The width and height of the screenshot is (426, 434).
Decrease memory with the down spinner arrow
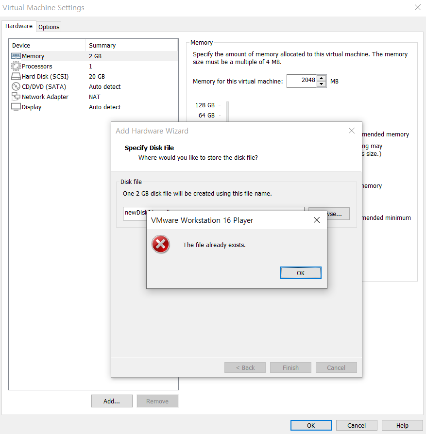click(321, 84)
